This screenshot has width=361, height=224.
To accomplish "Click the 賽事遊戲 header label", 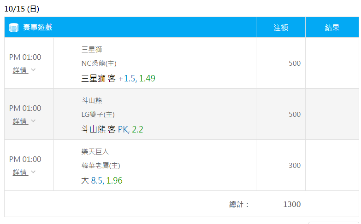I will click(38, 27).
